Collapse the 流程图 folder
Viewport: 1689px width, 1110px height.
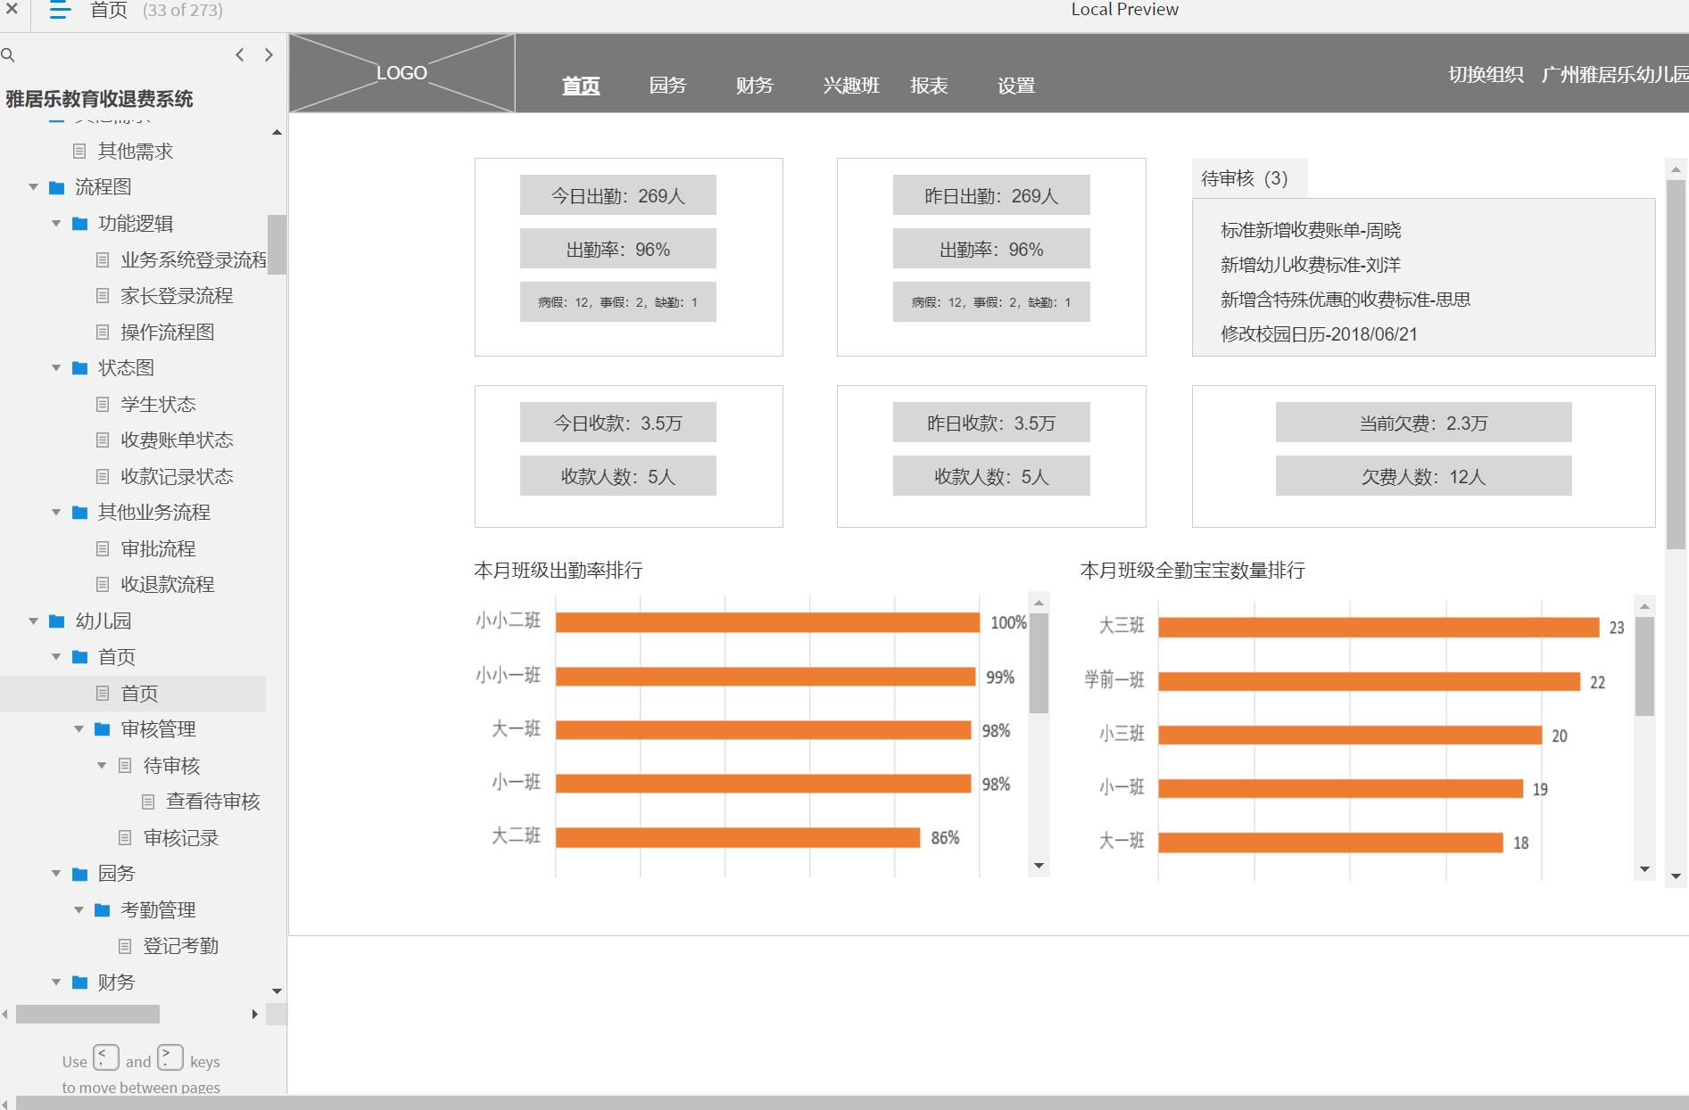point(33,187)
